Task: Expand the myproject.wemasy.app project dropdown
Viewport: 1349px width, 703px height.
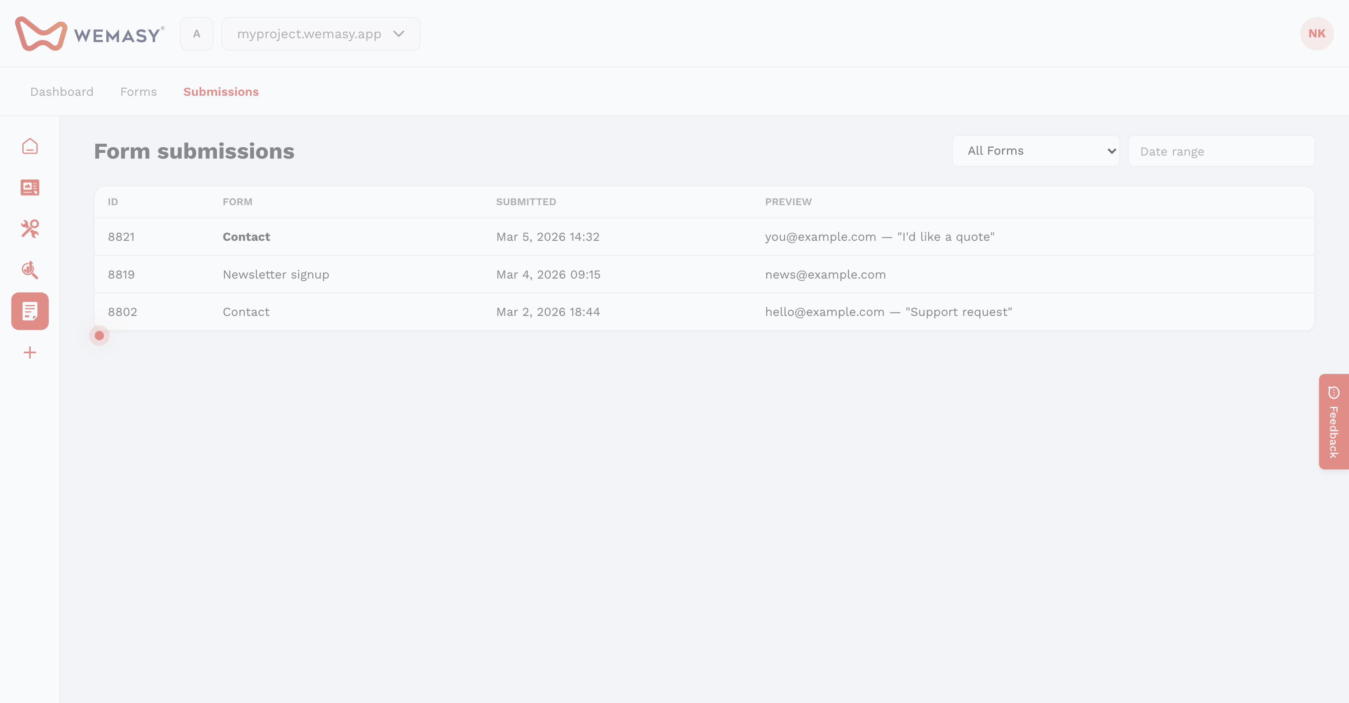Action: (x=321, y=33)
